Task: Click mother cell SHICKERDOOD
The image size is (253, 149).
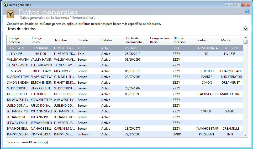Action: pos(231,77)
